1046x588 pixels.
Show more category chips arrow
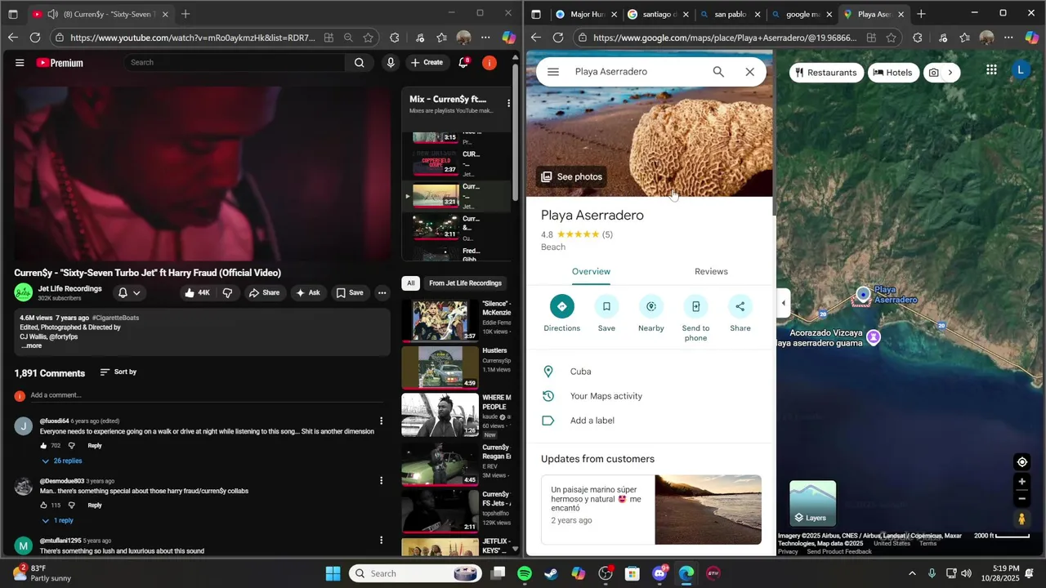pos(950,72)
